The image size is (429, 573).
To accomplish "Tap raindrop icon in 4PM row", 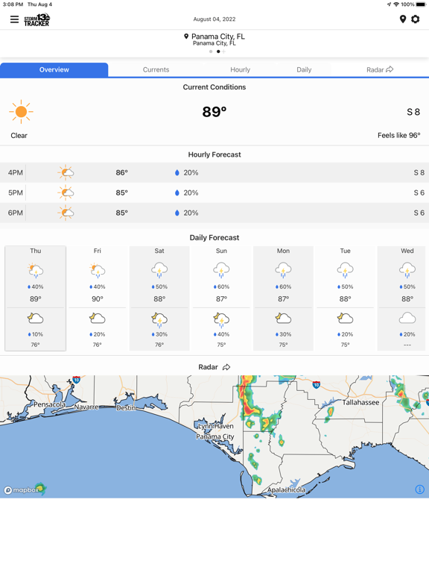I will (x=177, y=172).
